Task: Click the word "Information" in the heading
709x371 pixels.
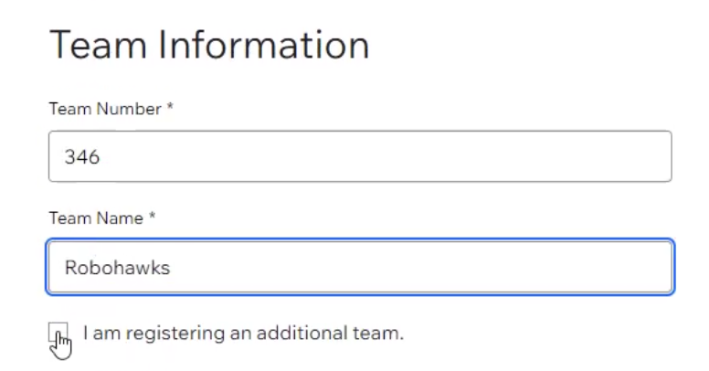Action: pyautogui.click(x=263, y=44)
